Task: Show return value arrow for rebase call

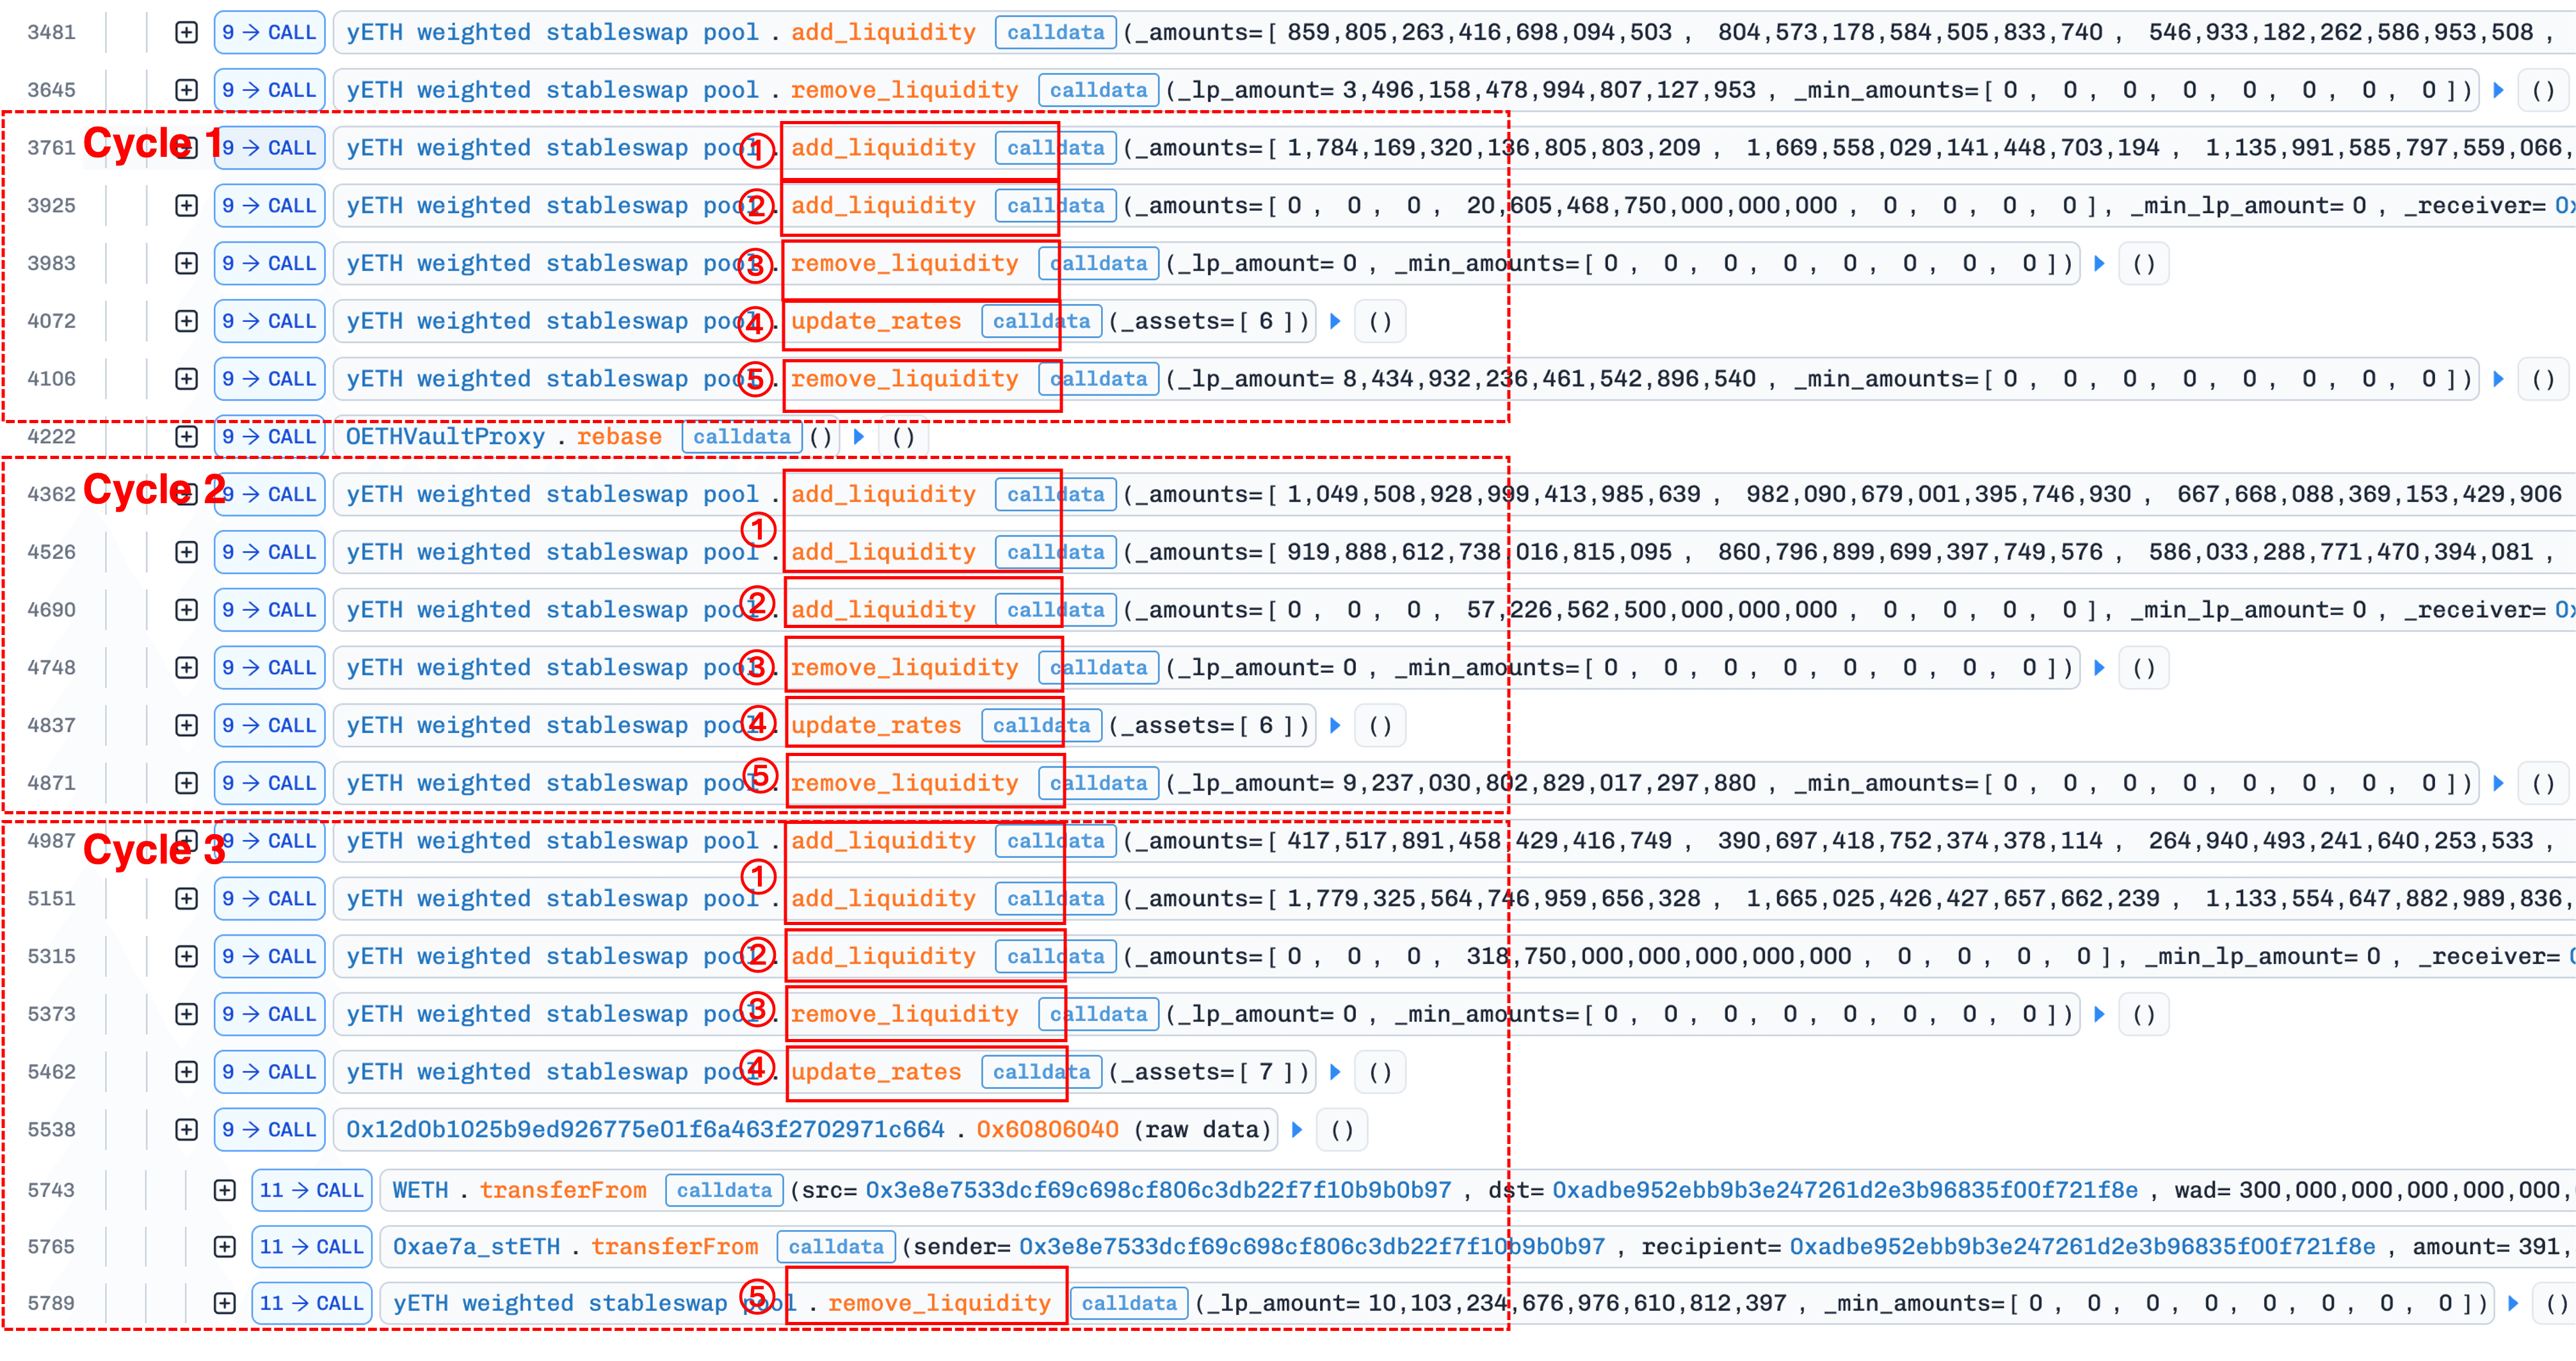Action: point(859,437)
